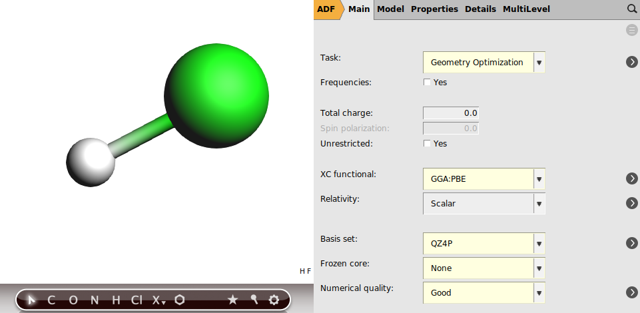
Task: Open the search icon in the panel bar
Action: (632, 9)
